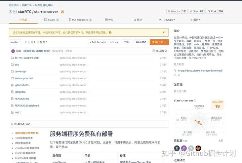
Task: Jump to voip服务端部署 in README outline
Action: pos(24,138)
